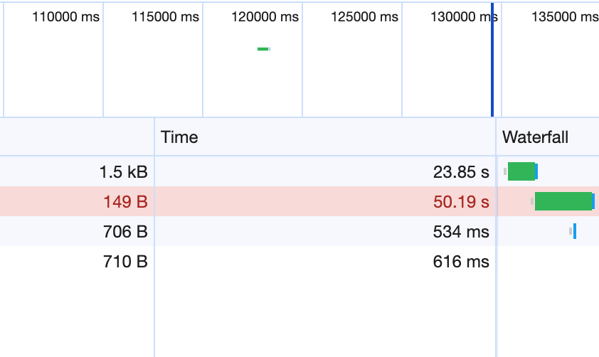Click green waterfall bar in highlighted red row
599x357 pixels.
point(563,201)
